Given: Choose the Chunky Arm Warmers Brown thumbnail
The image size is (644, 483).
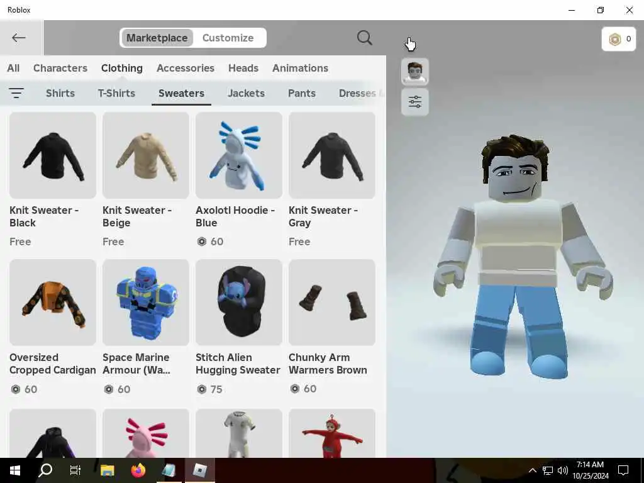Looking at the screenshot, I should point(332,303).
